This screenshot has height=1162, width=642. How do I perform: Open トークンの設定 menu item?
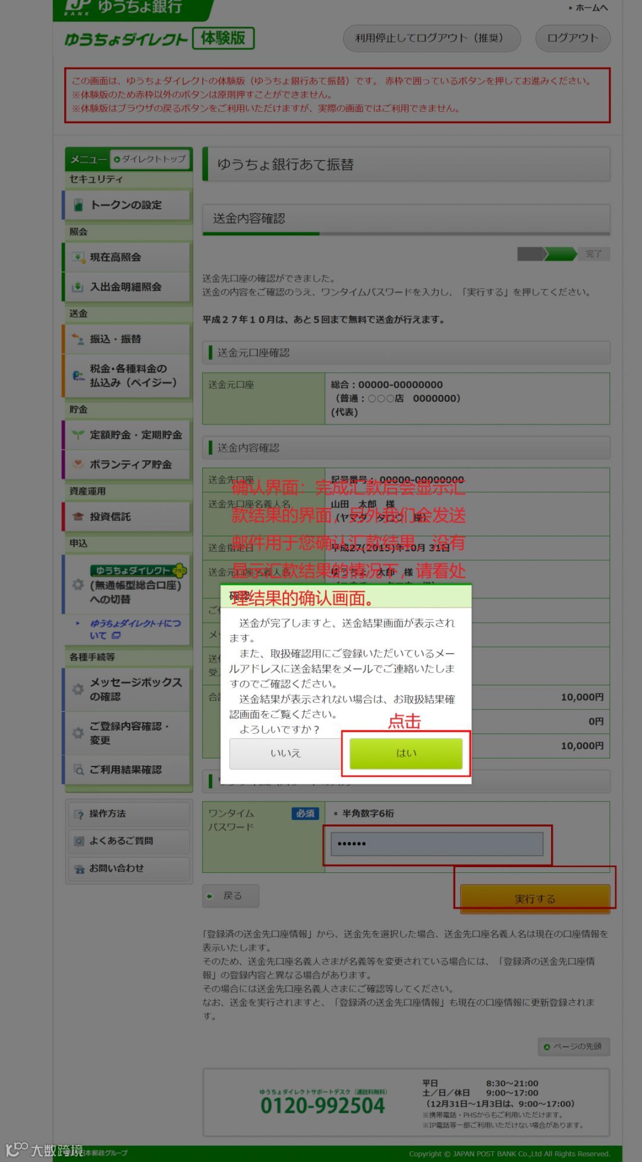(127, 205)
